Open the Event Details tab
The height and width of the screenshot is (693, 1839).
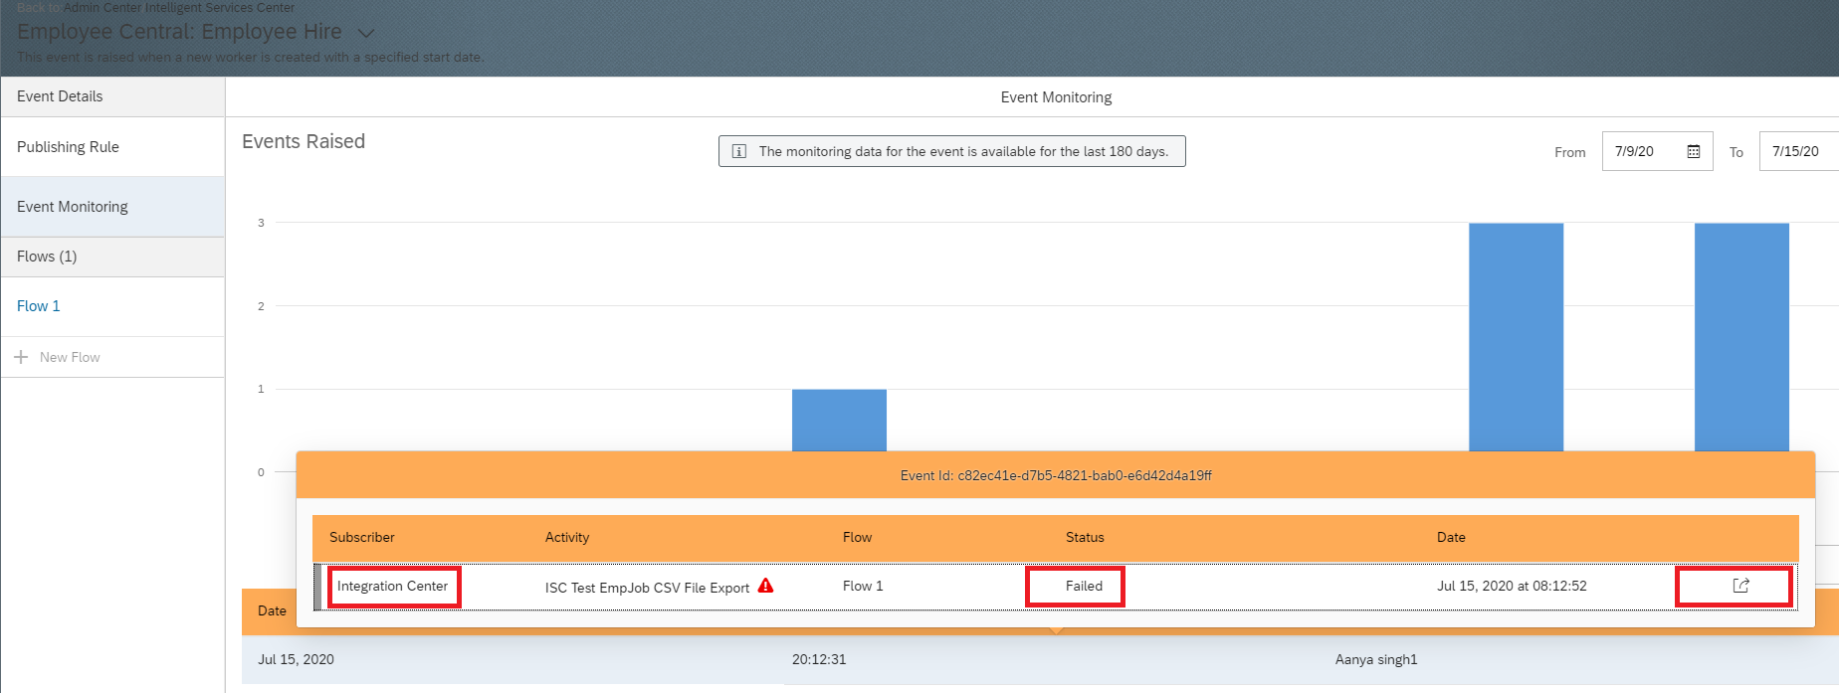pyautogui.click(x=60, y=96)
